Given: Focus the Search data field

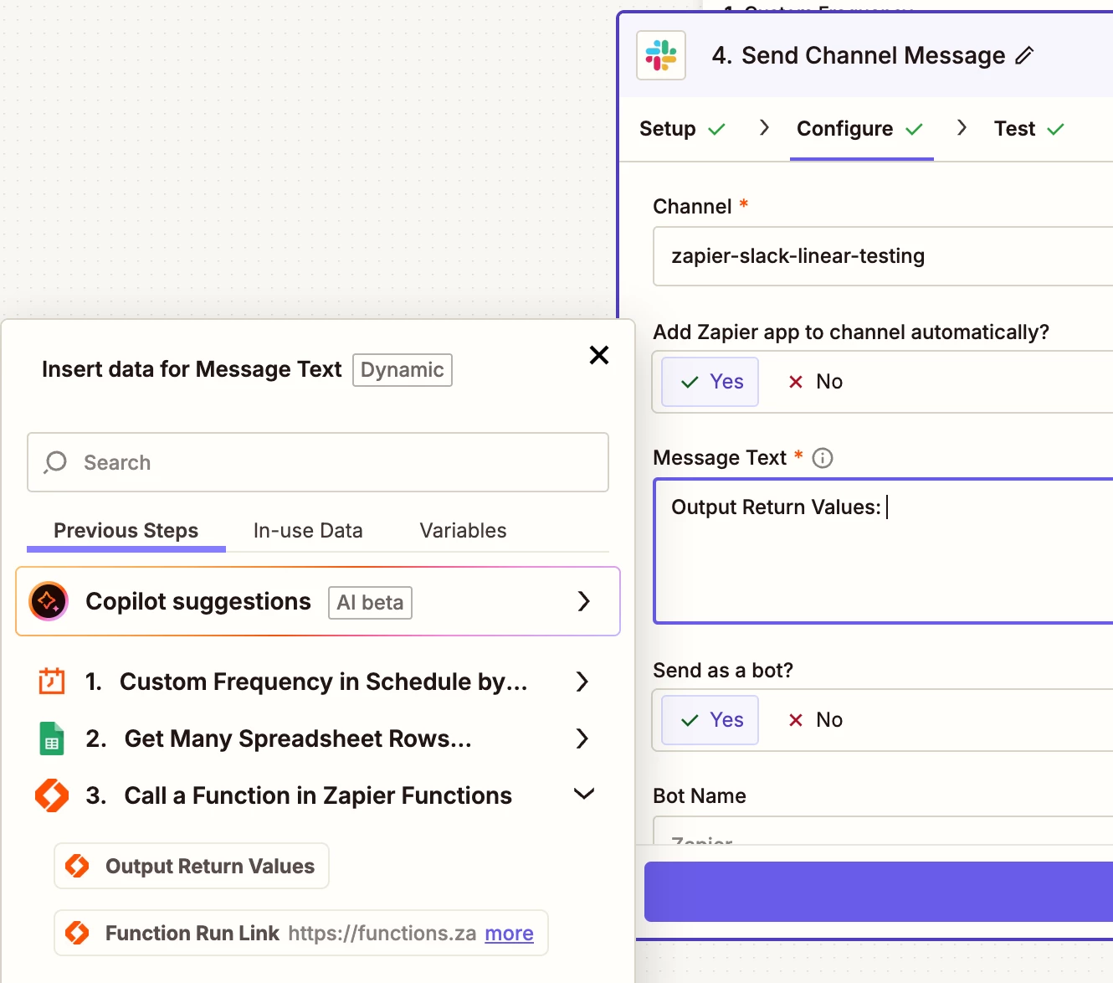Looking at the screenshot, I should click(x=318, y=462).
